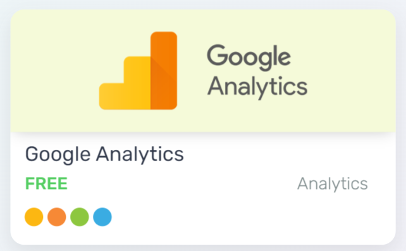Screen dimensions: 406x251
Task: Open the Google Analytics card title
Action: 104,154
